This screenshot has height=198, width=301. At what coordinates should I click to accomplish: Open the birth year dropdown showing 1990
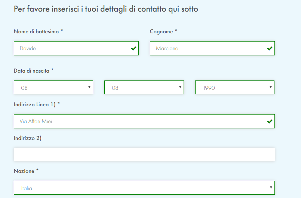pos(234,88)
